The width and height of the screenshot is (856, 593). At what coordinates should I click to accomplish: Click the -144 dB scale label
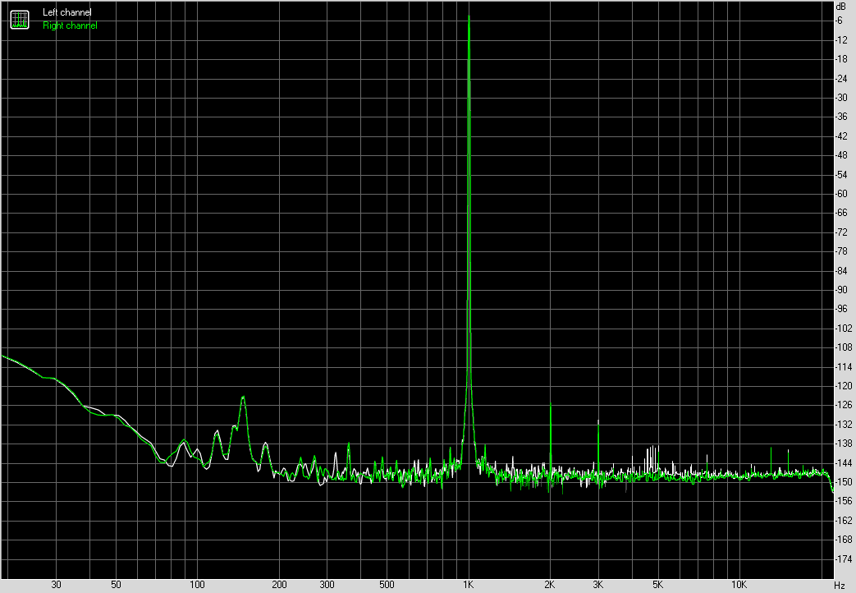click(844, 463)
